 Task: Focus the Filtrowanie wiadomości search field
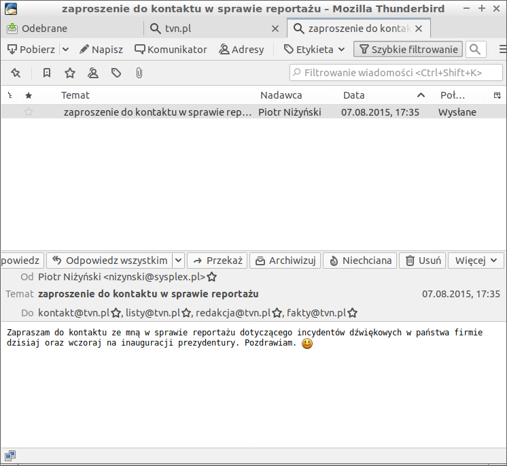396,73
